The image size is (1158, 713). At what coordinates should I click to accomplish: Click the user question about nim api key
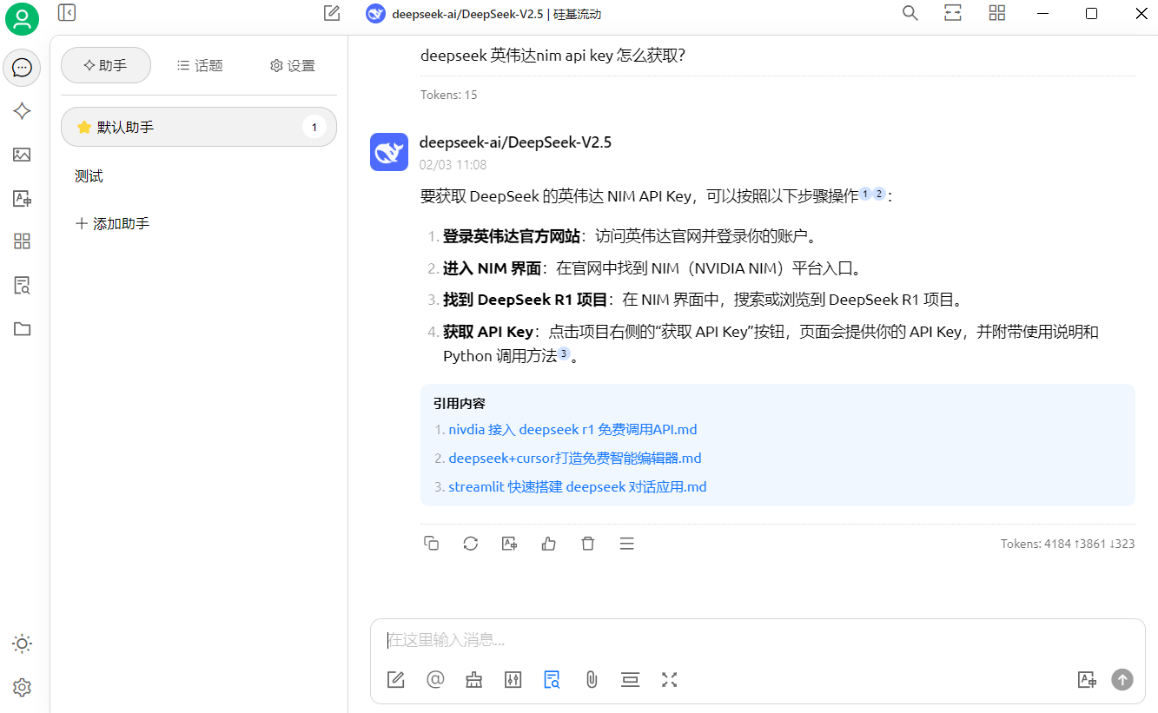(x=553, y=56)
